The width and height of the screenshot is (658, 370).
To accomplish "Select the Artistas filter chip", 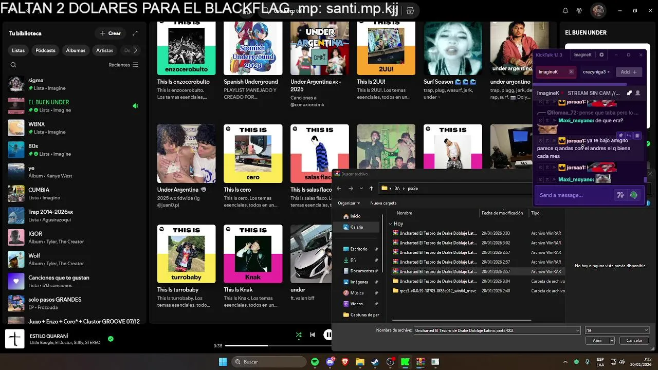I will pyautogui.click(x=104, y=50).
